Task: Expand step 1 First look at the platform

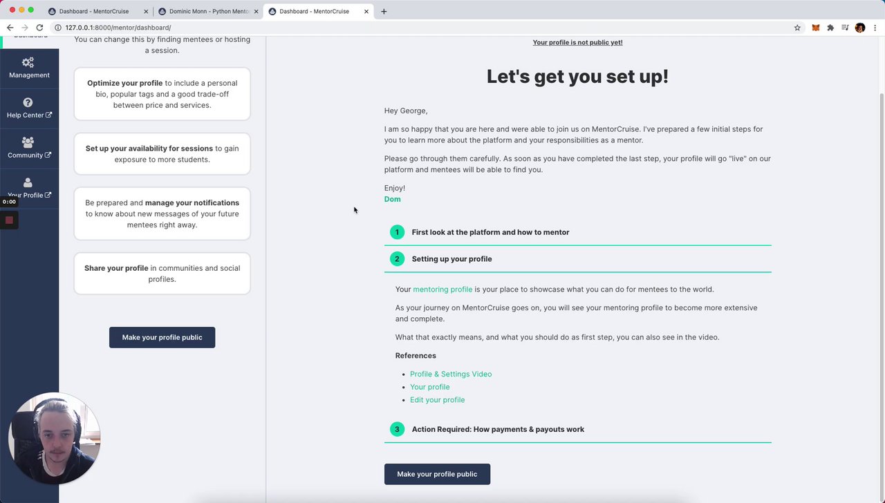Action: click(x=577, y=232)
